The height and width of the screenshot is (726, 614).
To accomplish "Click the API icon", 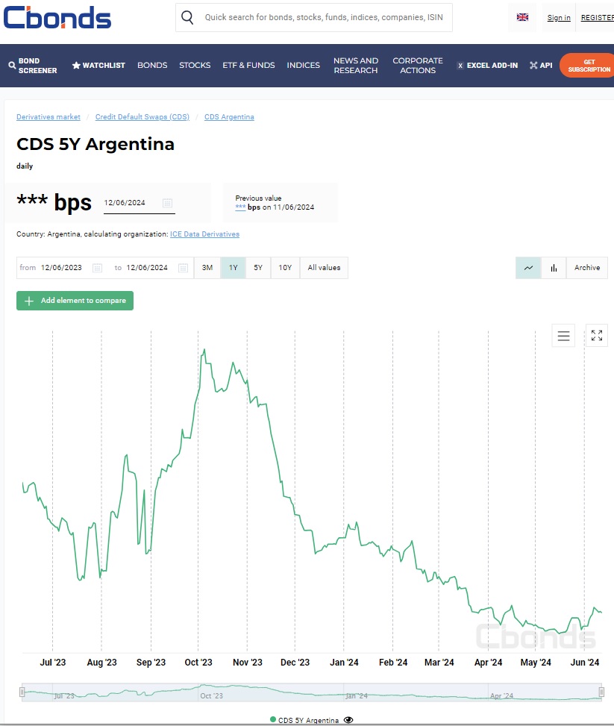I will (533, 65).
